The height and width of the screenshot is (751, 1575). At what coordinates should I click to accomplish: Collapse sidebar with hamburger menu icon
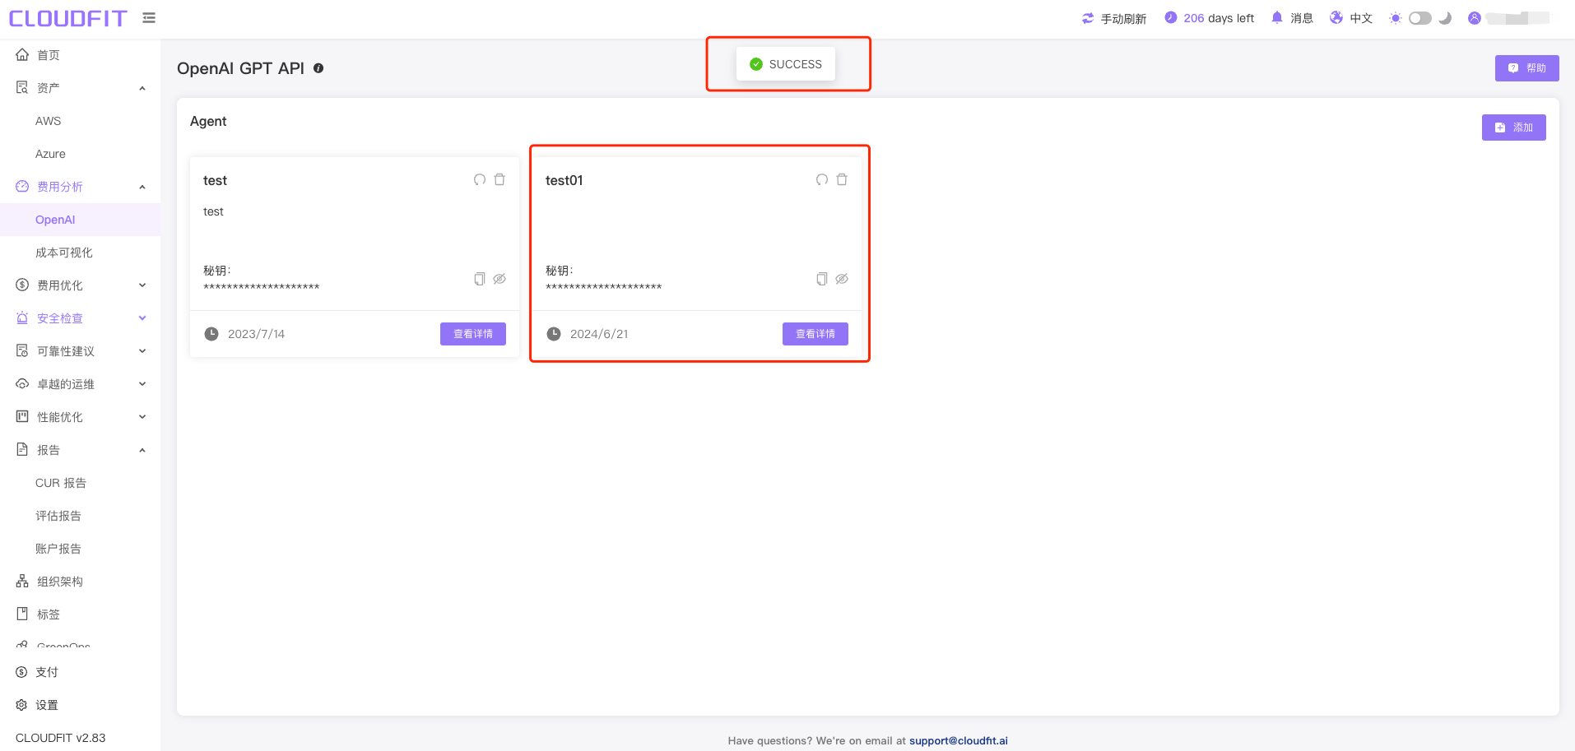tap(149, 17)
